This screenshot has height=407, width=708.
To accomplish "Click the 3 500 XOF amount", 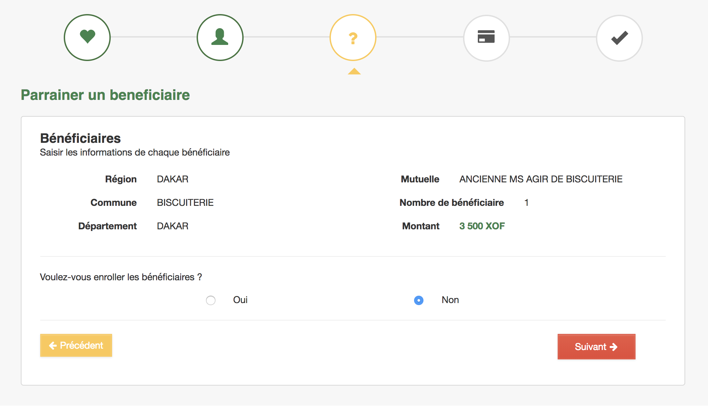I will pos(482,226).
